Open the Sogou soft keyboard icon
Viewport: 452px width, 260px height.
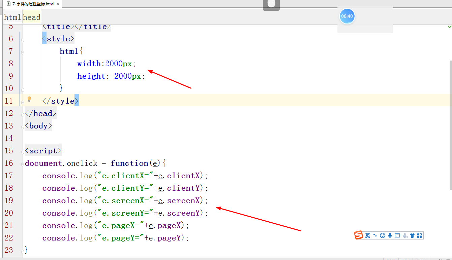(397, 235)
